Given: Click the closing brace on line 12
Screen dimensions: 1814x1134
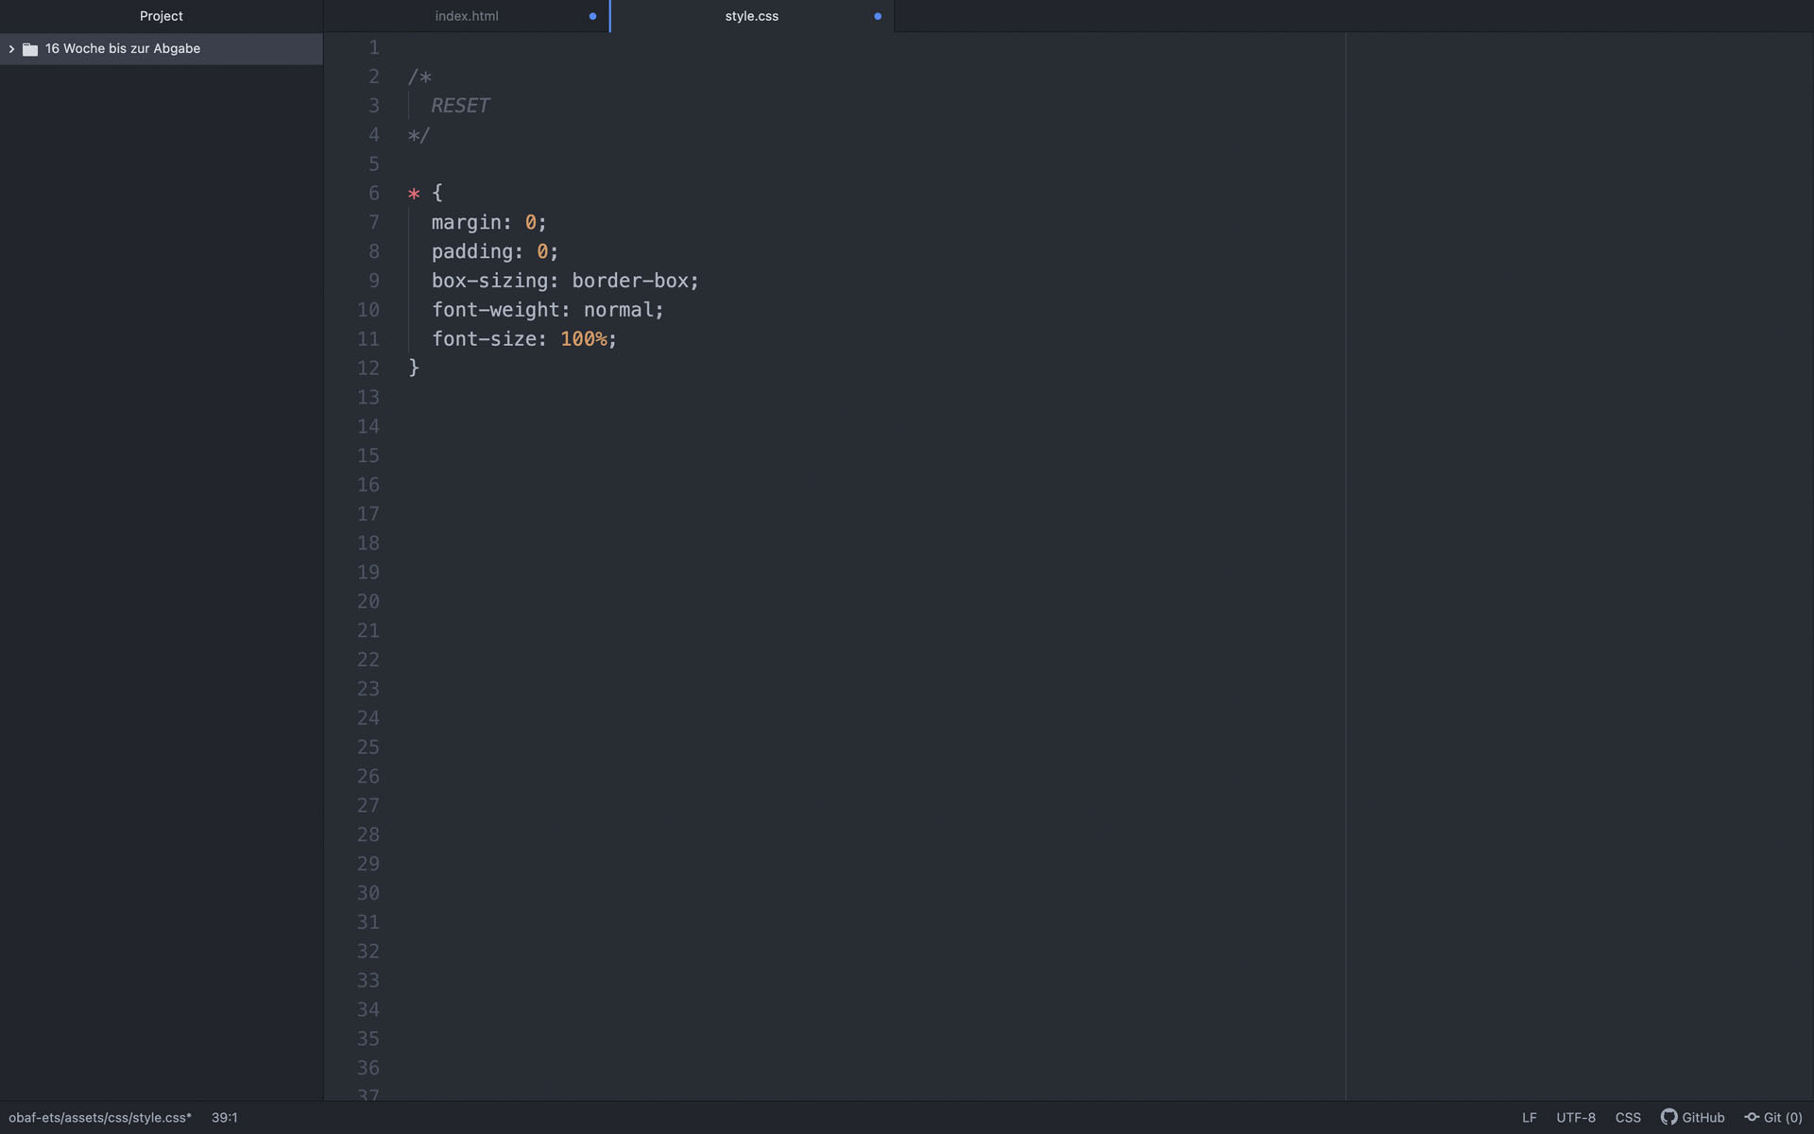Looking at the screenshot, I should 414,368.
